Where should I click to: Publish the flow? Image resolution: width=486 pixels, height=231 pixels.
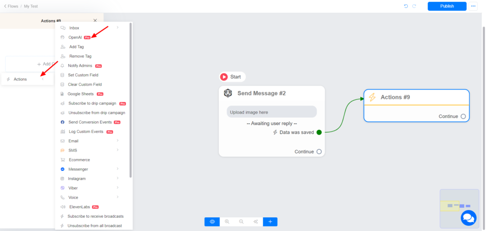[x=447, y=6]
